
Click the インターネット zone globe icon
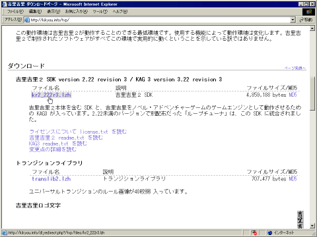click(270, 232)
